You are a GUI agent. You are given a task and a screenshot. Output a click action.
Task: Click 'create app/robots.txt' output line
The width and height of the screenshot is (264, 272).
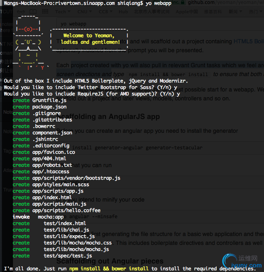click(x=43, y=165)
